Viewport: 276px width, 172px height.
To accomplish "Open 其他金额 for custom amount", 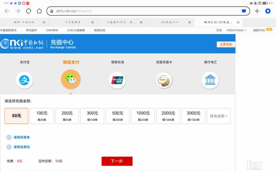I will (x=219, y=116).
